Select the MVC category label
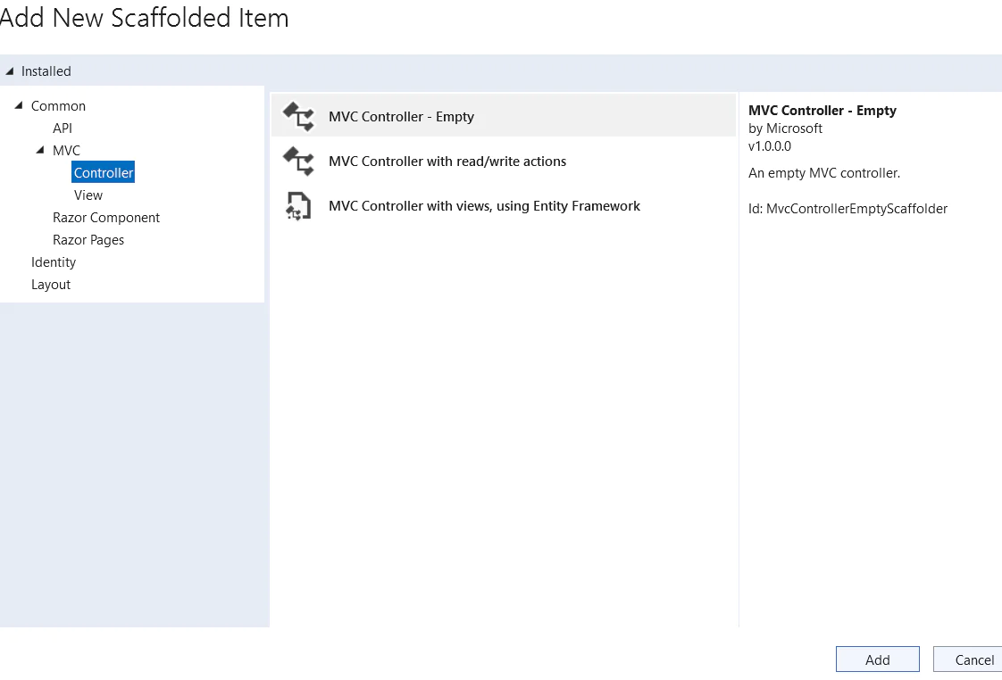Image resolution: width=1002 pixels, height=680 pixels. pyautogui.click(x=66, y=151)
